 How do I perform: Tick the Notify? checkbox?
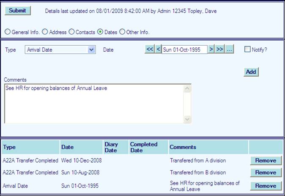point(247,50)
